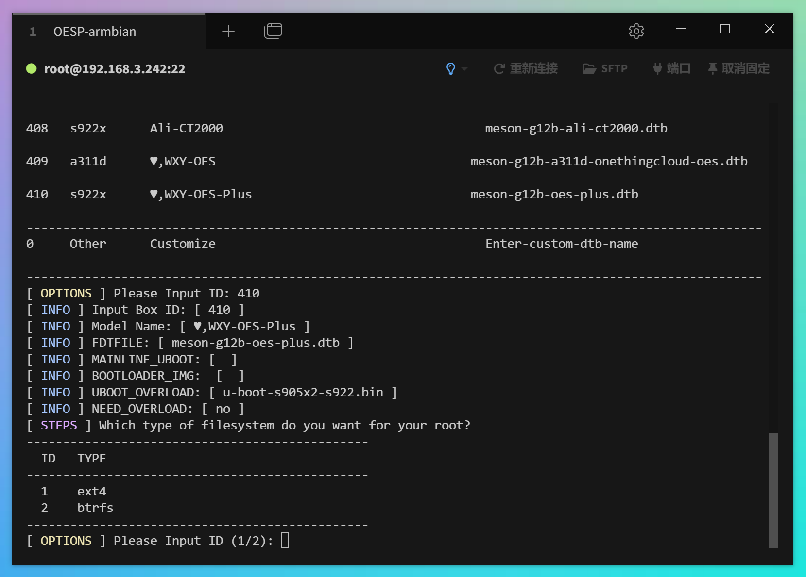Select the OESP-armbian session tab
Image resolution: width=806 pixels, height=577 pixels.
(95, 32)
